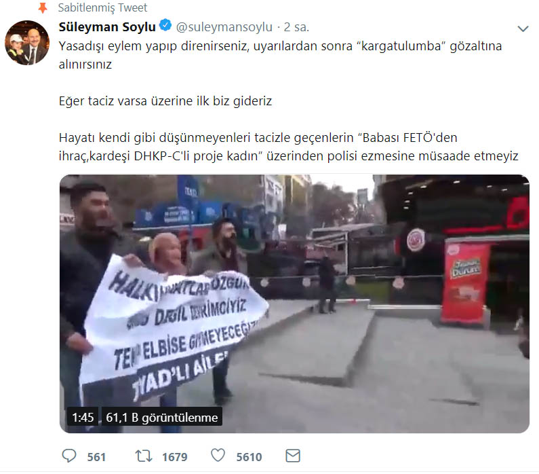Image resolution: width=539 pixels, height=474 pixels.
Task: Click the paragraph "Eğer taciz varsa üzerine"
Action: tap(165, 101)
